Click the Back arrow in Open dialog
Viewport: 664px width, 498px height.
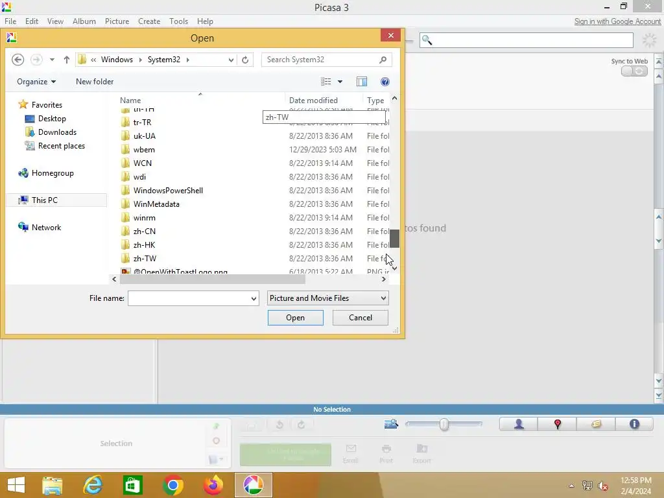(18, 60)
